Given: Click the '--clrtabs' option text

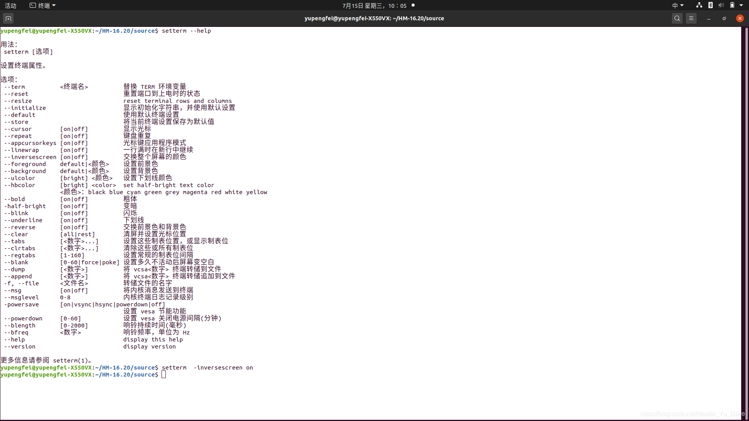Looking at the screenshot, I should coord(20,248).
